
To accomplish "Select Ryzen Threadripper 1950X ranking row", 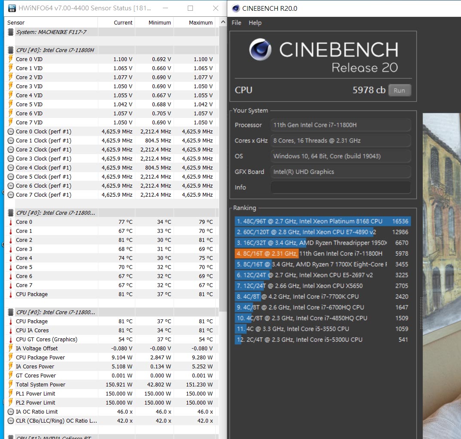I will pyautogui.click(x=323, y=243).
